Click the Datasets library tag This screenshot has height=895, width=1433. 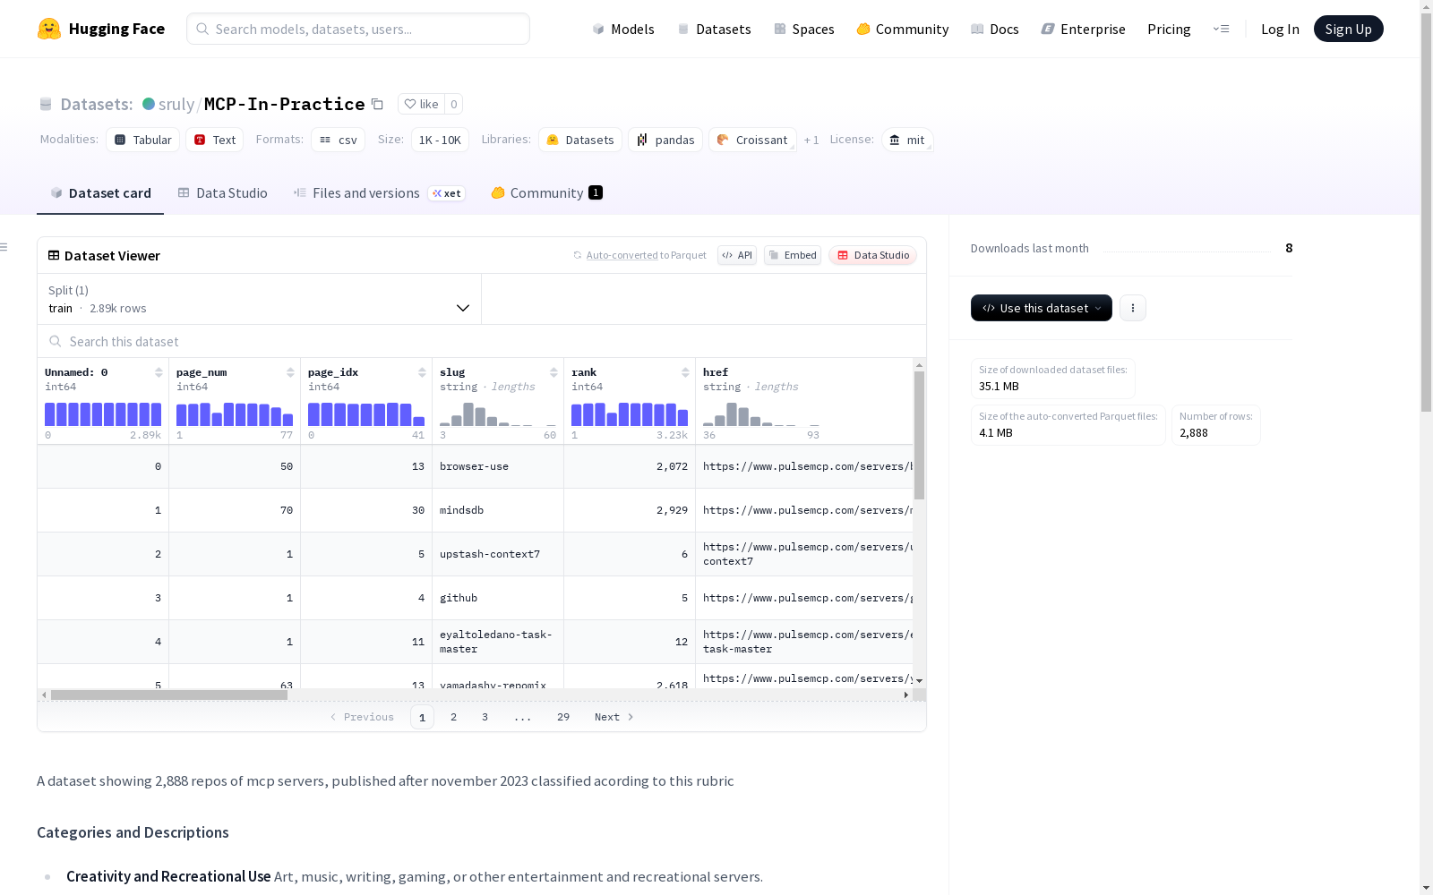tap(580, 140)
